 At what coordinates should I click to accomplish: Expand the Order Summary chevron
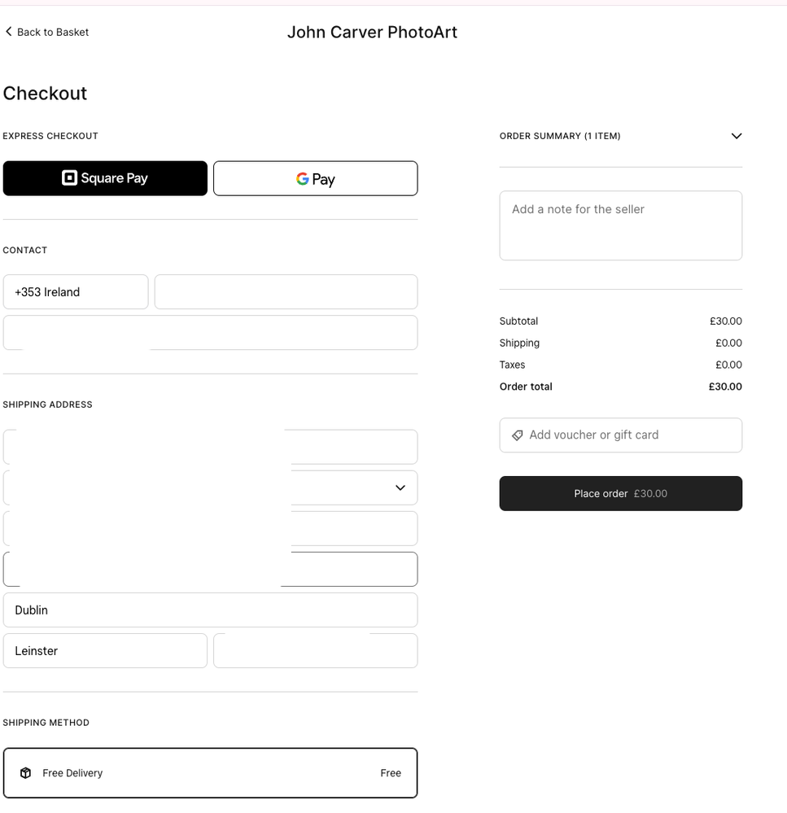point(736,136)
